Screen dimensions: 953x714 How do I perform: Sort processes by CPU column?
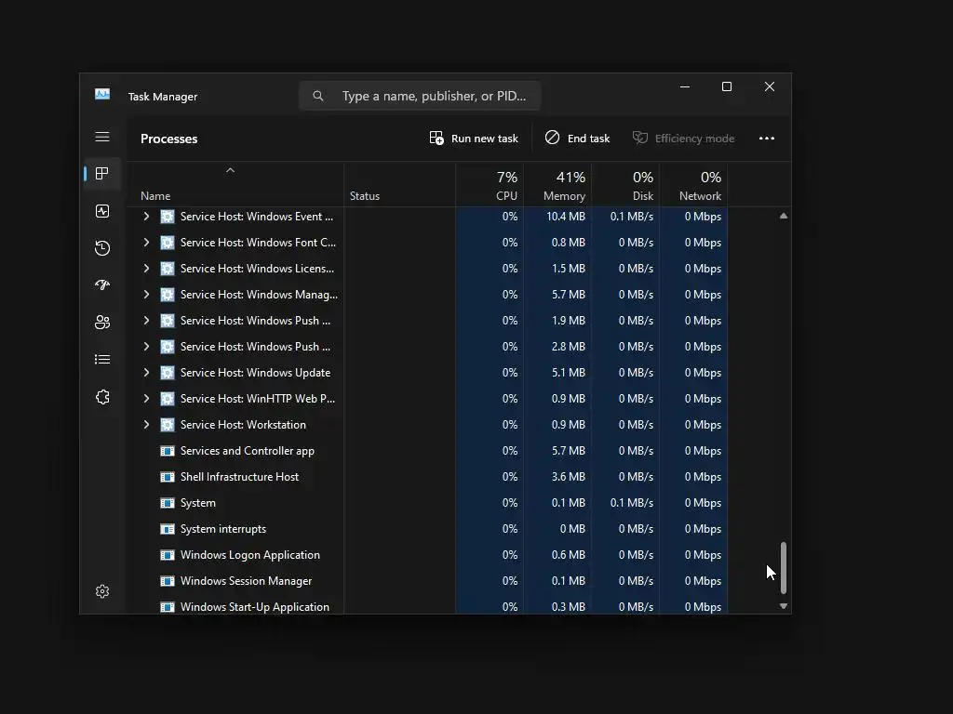point(490,185)
